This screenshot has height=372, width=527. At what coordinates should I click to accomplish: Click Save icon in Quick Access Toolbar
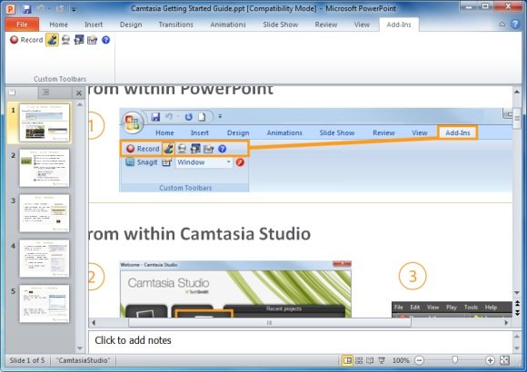pyautogui.click(x=27, y=9)
